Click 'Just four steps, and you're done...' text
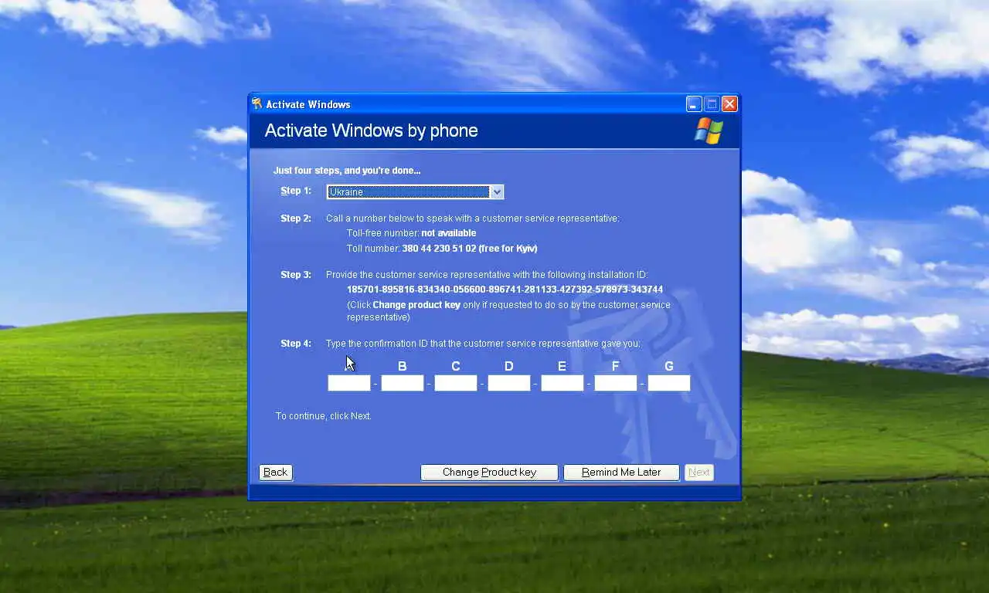 [x=347, y=171]
